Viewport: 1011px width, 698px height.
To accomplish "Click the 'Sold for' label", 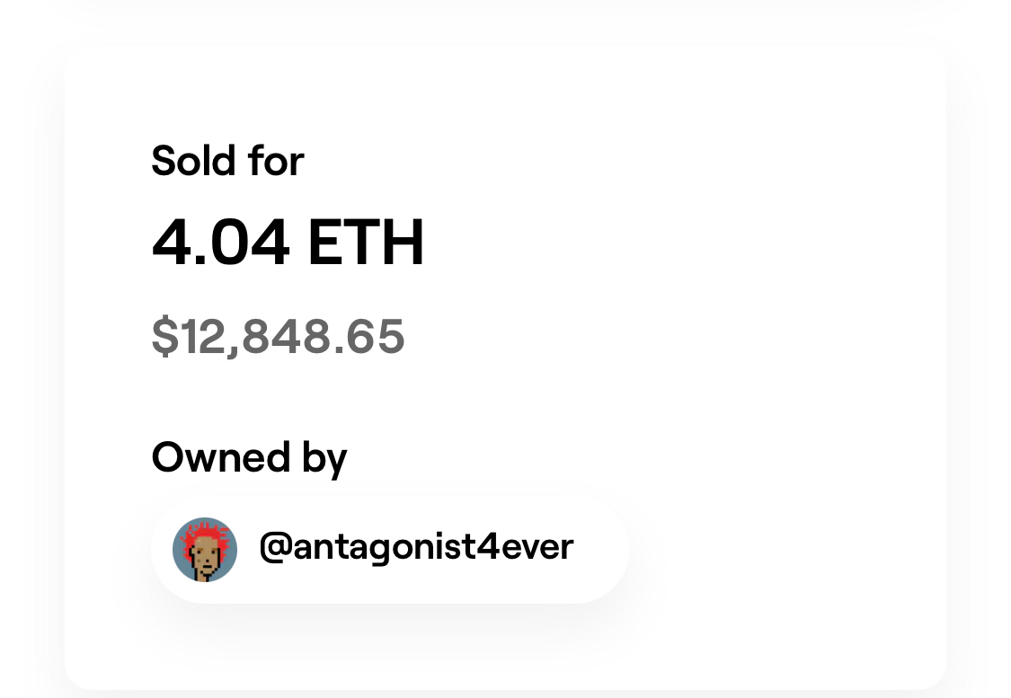I will [x=227, y=161].
